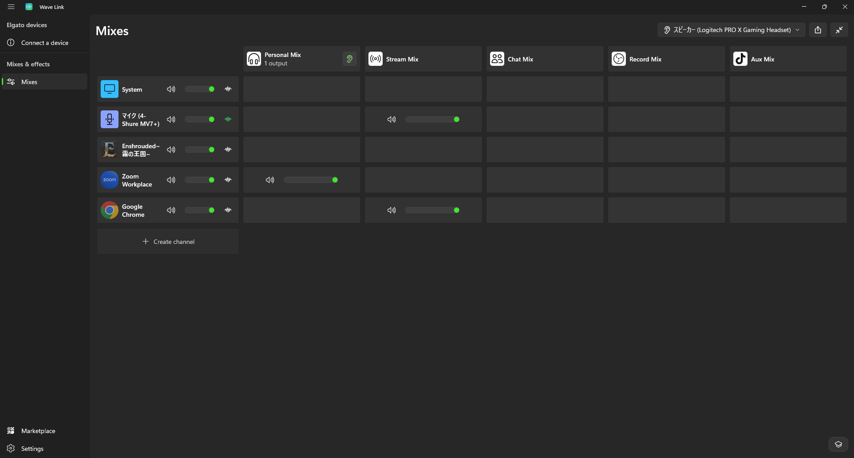
Task: Click the Connect a device info icon
Action: pyautogui.click(x=11, y=43)
